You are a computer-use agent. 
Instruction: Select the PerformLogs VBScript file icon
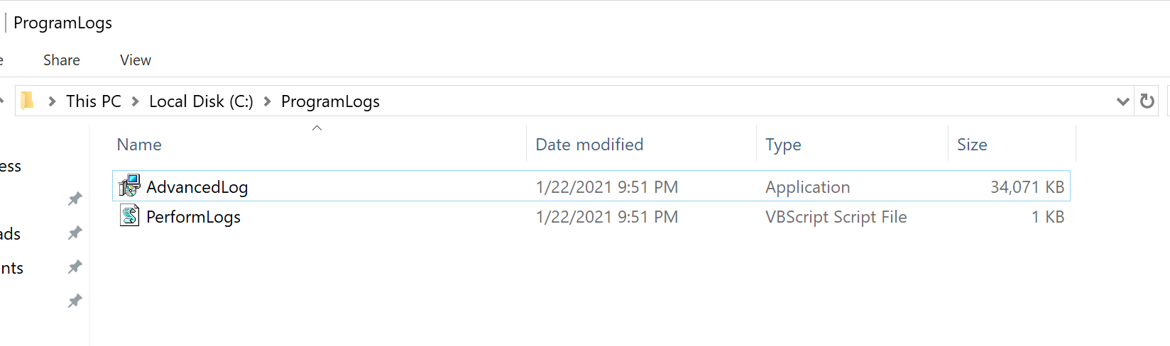coord(129,216)
